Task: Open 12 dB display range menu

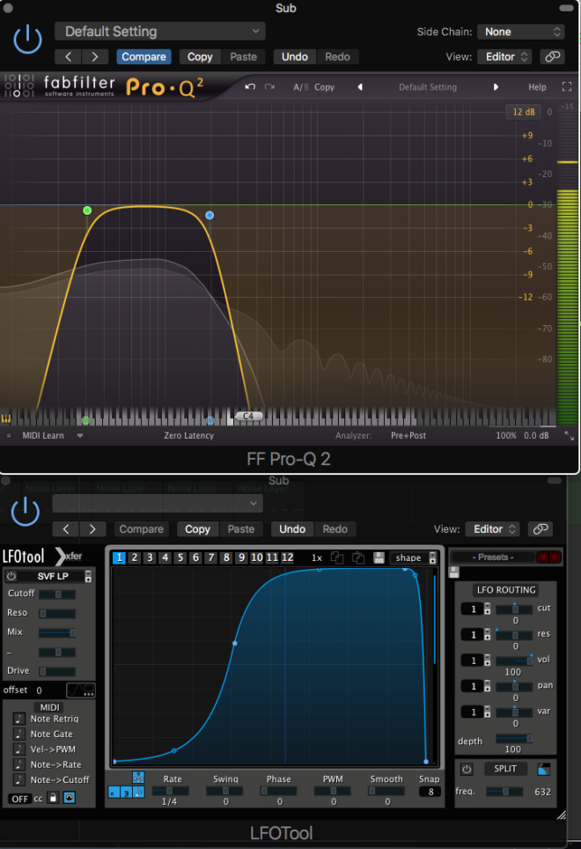Action: (523, 112)
